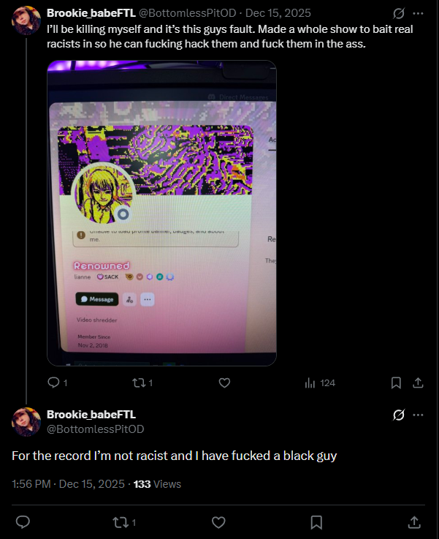
Task: Reply to the 'For the record' post
Action: [23, 522]
